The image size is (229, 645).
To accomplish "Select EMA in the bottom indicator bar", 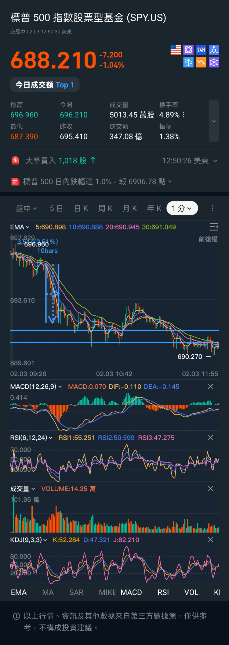I will 19,592.
